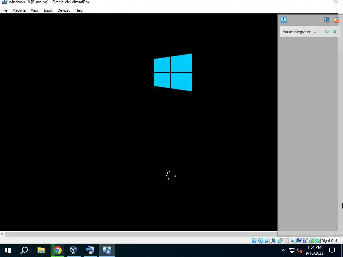The width and height of the screenshot is (343, 257).
Task: Click the windows 10 VM taskbar button
Action: (107, 250)
